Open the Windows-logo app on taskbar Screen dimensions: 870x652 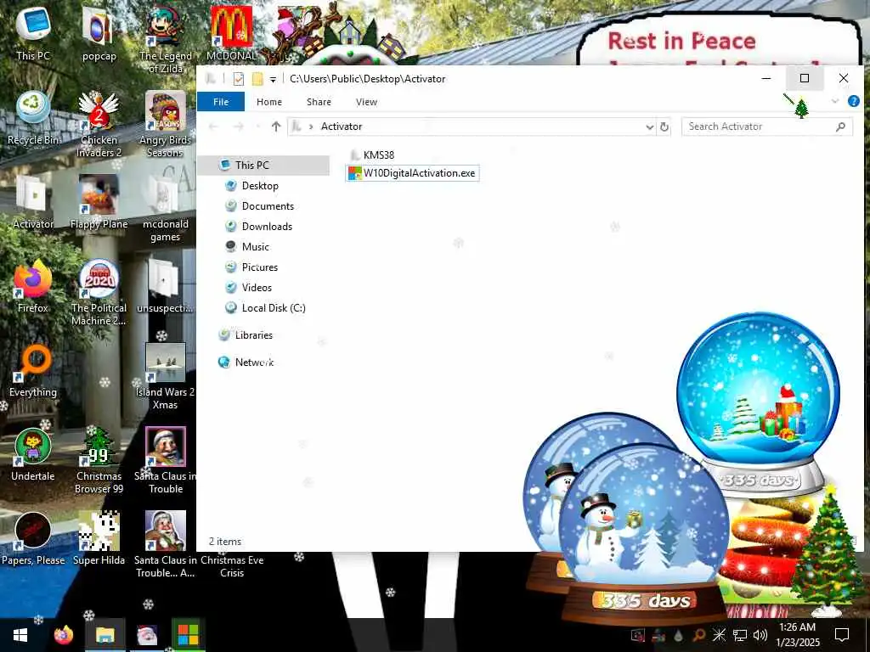click(188, 635)
